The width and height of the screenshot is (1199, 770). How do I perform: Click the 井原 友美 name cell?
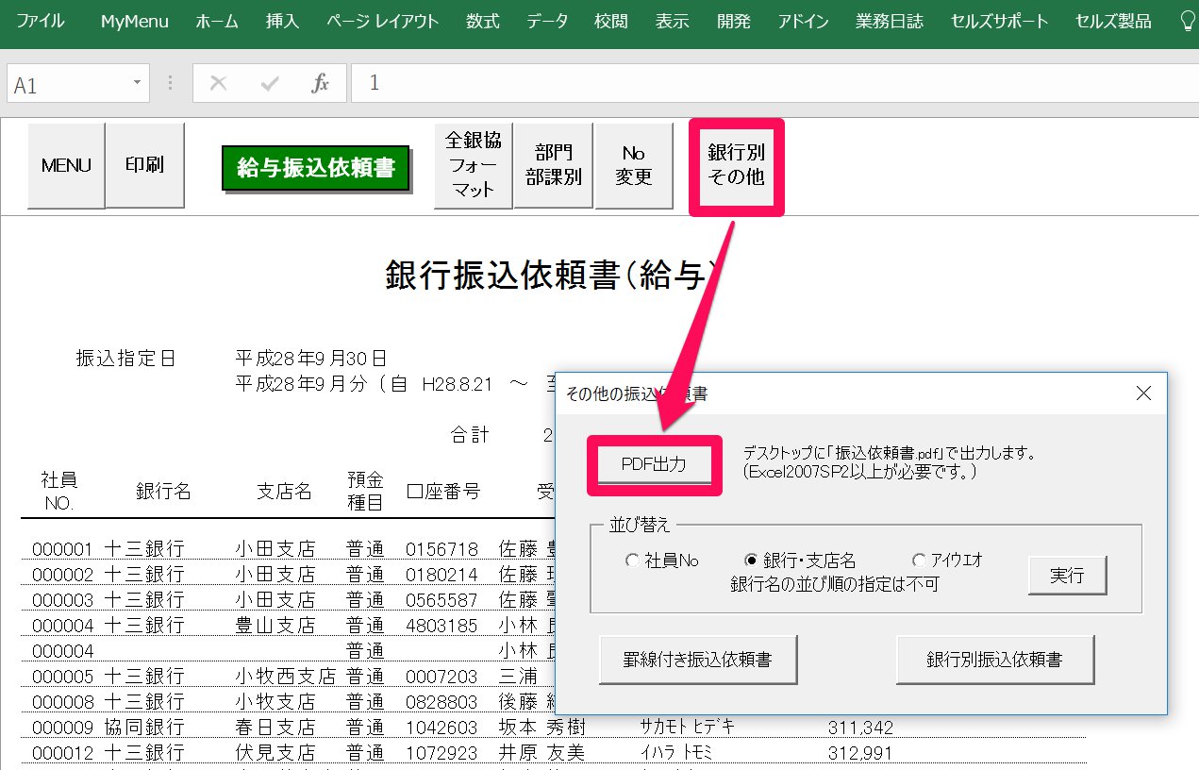[541, 753]
